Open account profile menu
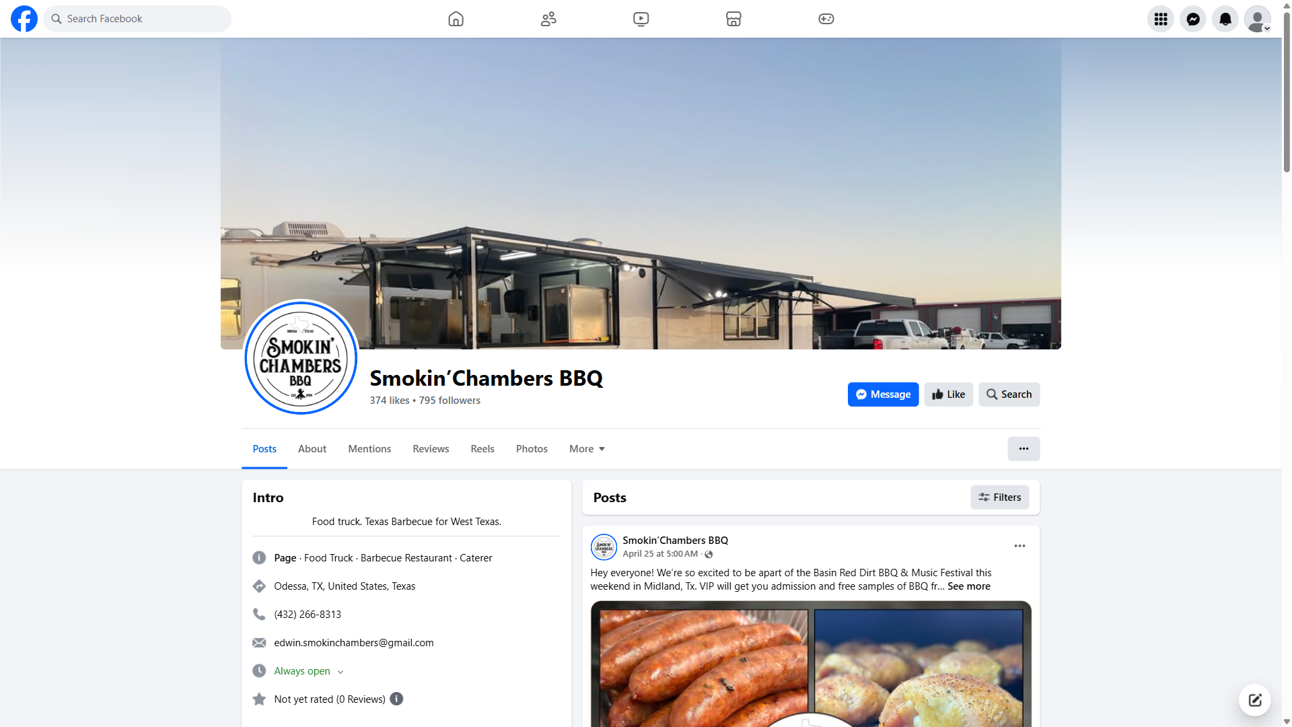This screenshot has height=727, width=1292. (x=1257, y=19)
